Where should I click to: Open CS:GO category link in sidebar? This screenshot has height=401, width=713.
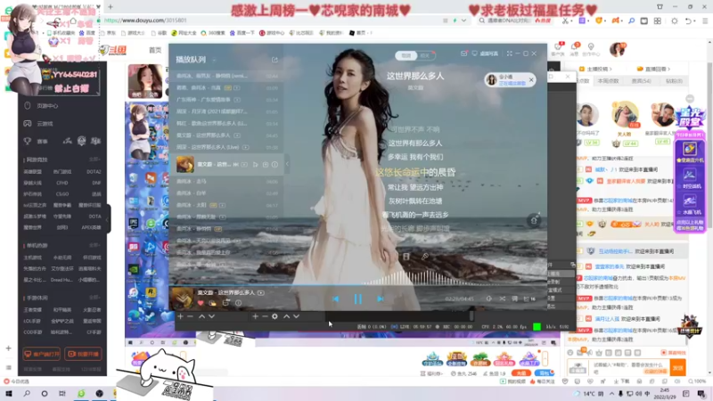62,194
